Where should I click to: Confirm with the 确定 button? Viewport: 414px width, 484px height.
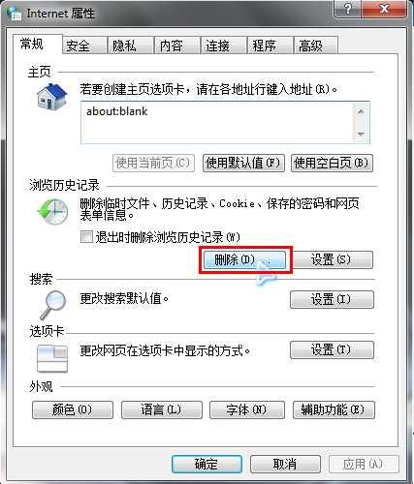207,465
